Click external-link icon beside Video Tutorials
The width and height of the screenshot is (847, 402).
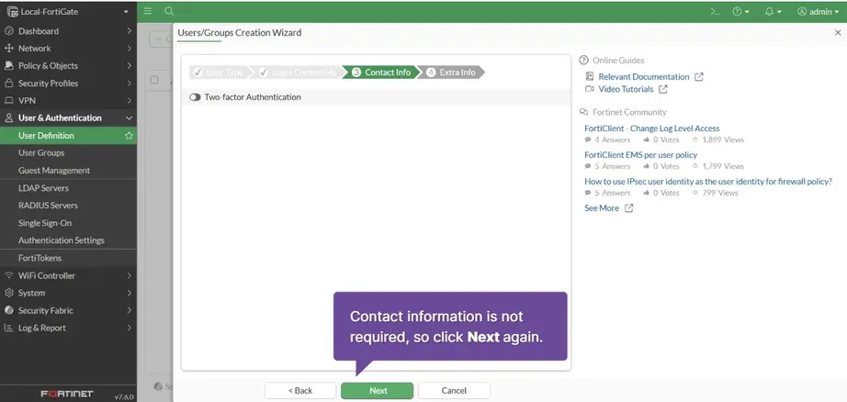[x=663, y=89]
